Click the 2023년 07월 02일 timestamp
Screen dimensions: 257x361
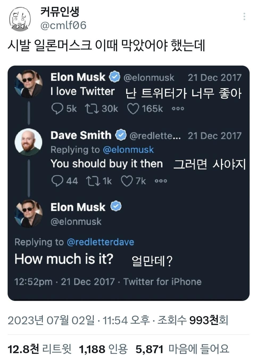[51, 320]
